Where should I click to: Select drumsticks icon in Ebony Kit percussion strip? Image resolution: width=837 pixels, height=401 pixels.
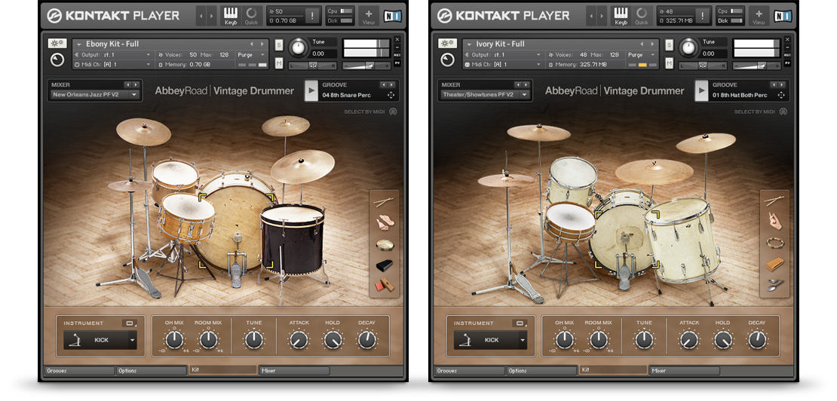pos(384,201)
